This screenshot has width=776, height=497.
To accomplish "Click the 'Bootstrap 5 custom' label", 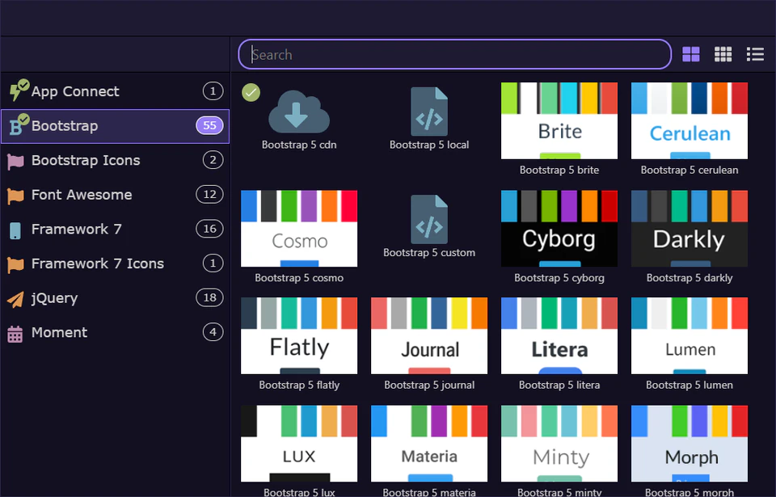I will tap(429, 253).
